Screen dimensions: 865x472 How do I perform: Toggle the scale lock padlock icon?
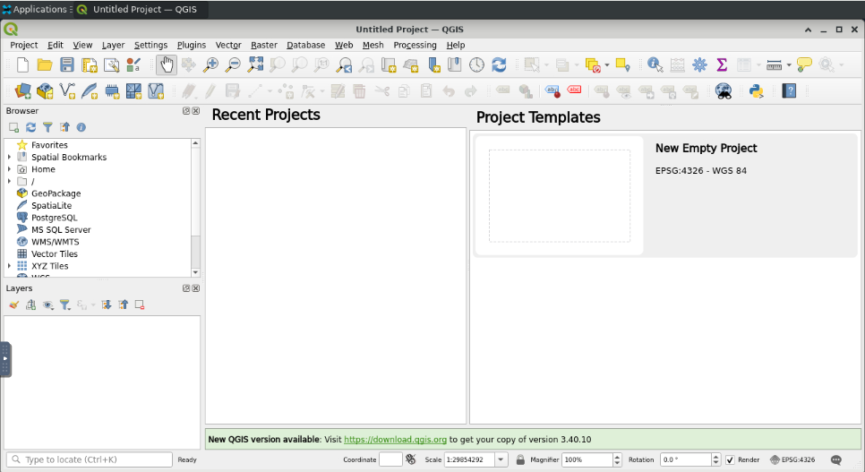(x=520, y=459)
